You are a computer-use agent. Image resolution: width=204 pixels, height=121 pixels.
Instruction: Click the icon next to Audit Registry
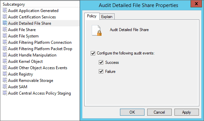click(5, 74)
